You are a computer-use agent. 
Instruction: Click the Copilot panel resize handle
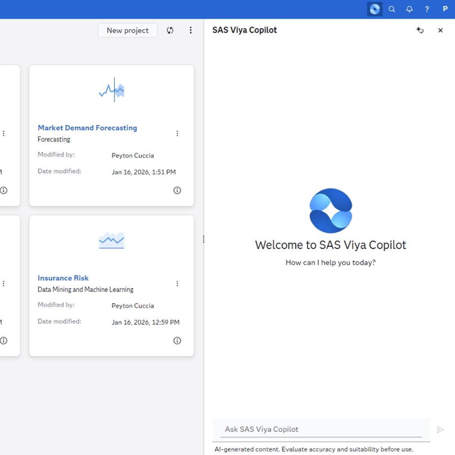(204, 239)
